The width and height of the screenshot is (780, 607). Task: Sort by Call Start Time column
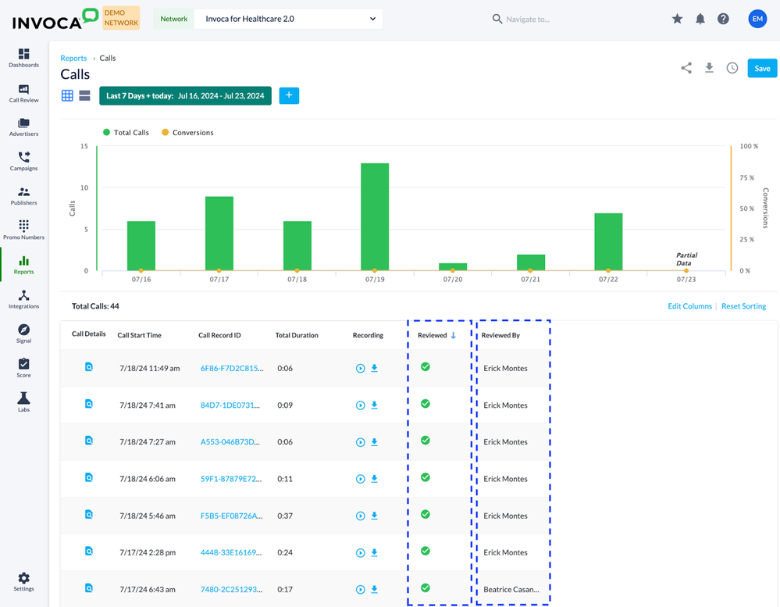tap(139, 335)
